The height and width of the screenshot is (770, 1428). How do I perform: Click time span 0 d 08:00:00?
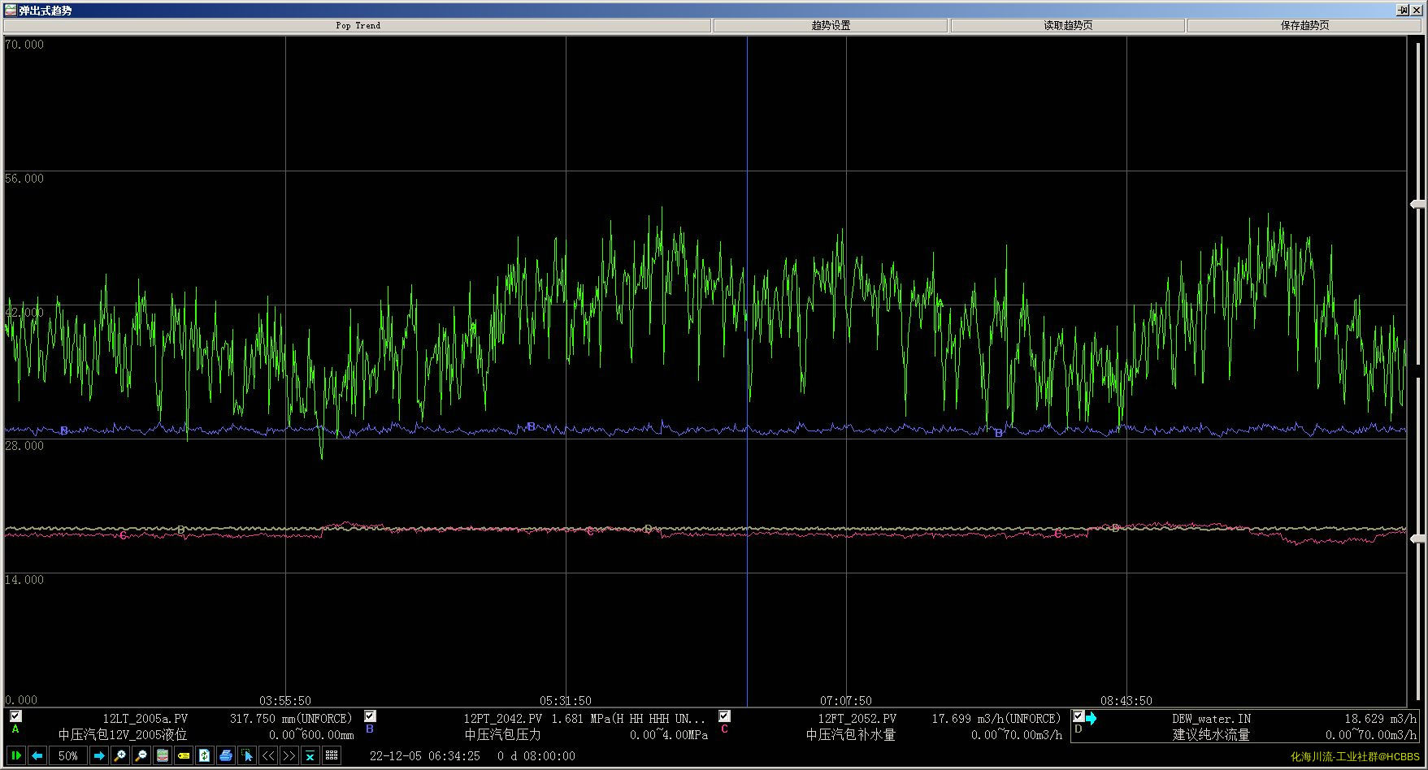536,756
